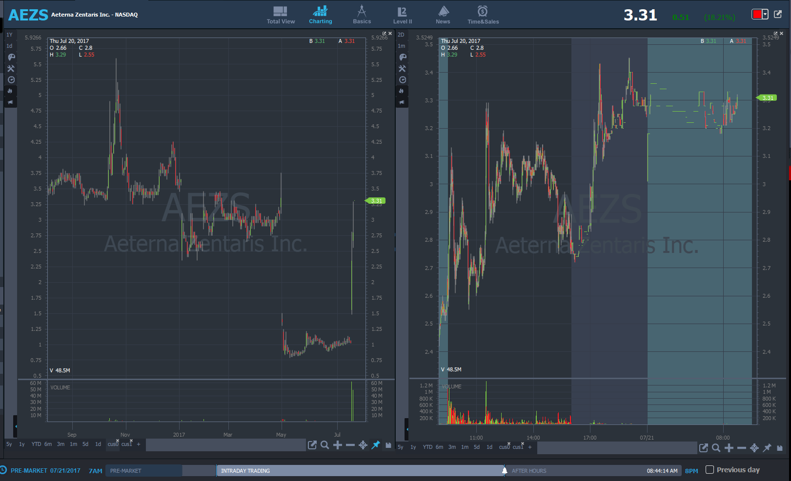Zoom in on the left chart
This screenshot has height=481, width=791.
pyautogui.click(x=338, y=445)
